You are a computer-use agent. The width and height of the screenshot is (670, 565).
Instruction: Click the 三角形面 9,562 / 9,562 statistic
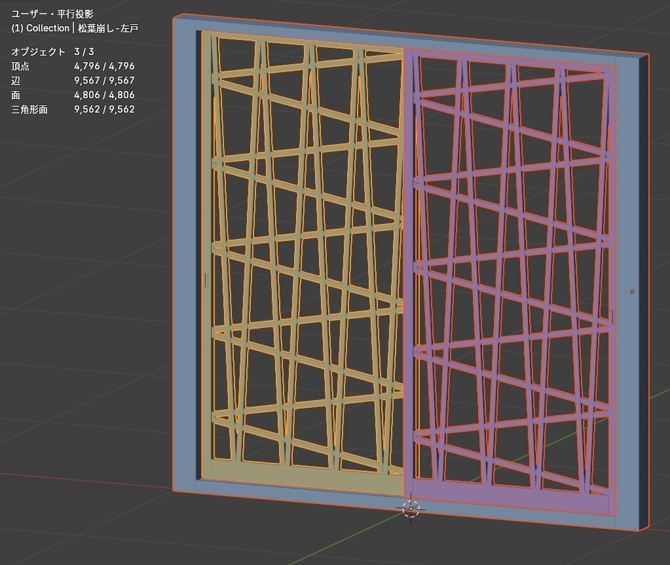point(73,109)
